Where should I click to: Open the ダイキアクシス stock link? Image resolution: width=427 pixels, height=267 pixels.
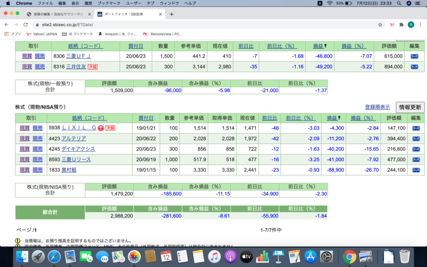[78, 149]
